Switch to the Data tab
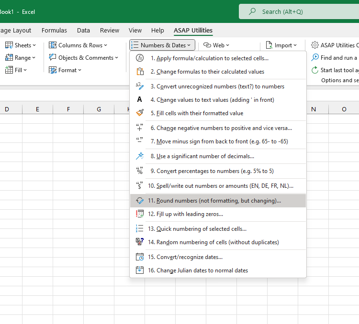The image size is (359, 324). 83,30
